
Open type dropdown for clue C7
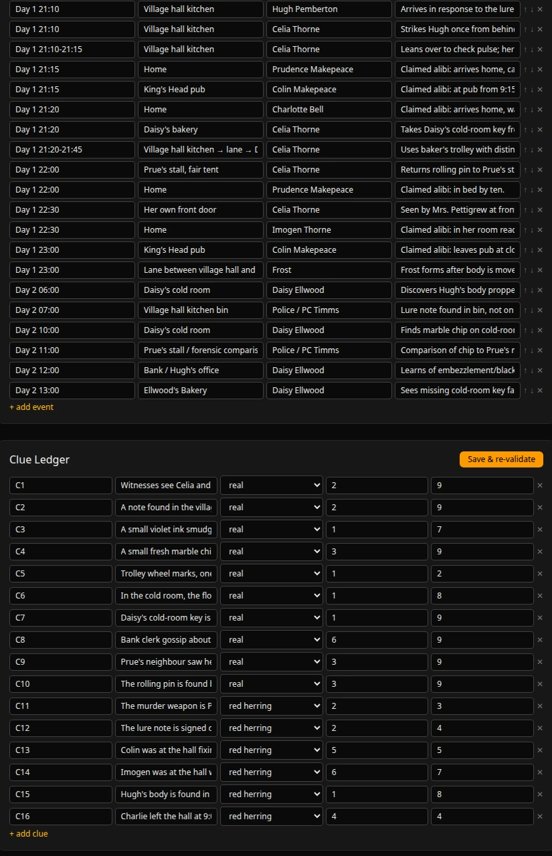[272, 618]
